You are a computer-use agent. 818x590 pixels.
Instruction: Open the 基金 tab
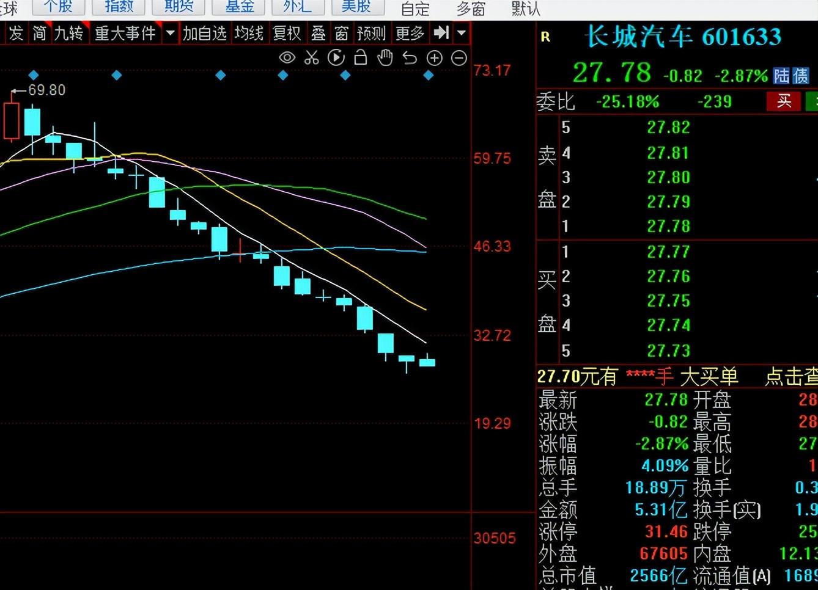[x=240, y=7]
